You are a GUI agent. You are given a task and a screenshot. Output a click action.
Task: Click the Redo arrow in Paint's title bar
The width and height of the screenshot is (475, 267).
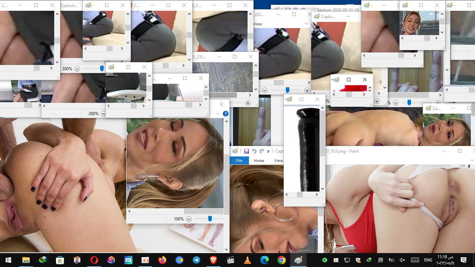pyautogui.click(x=262, y=151)
